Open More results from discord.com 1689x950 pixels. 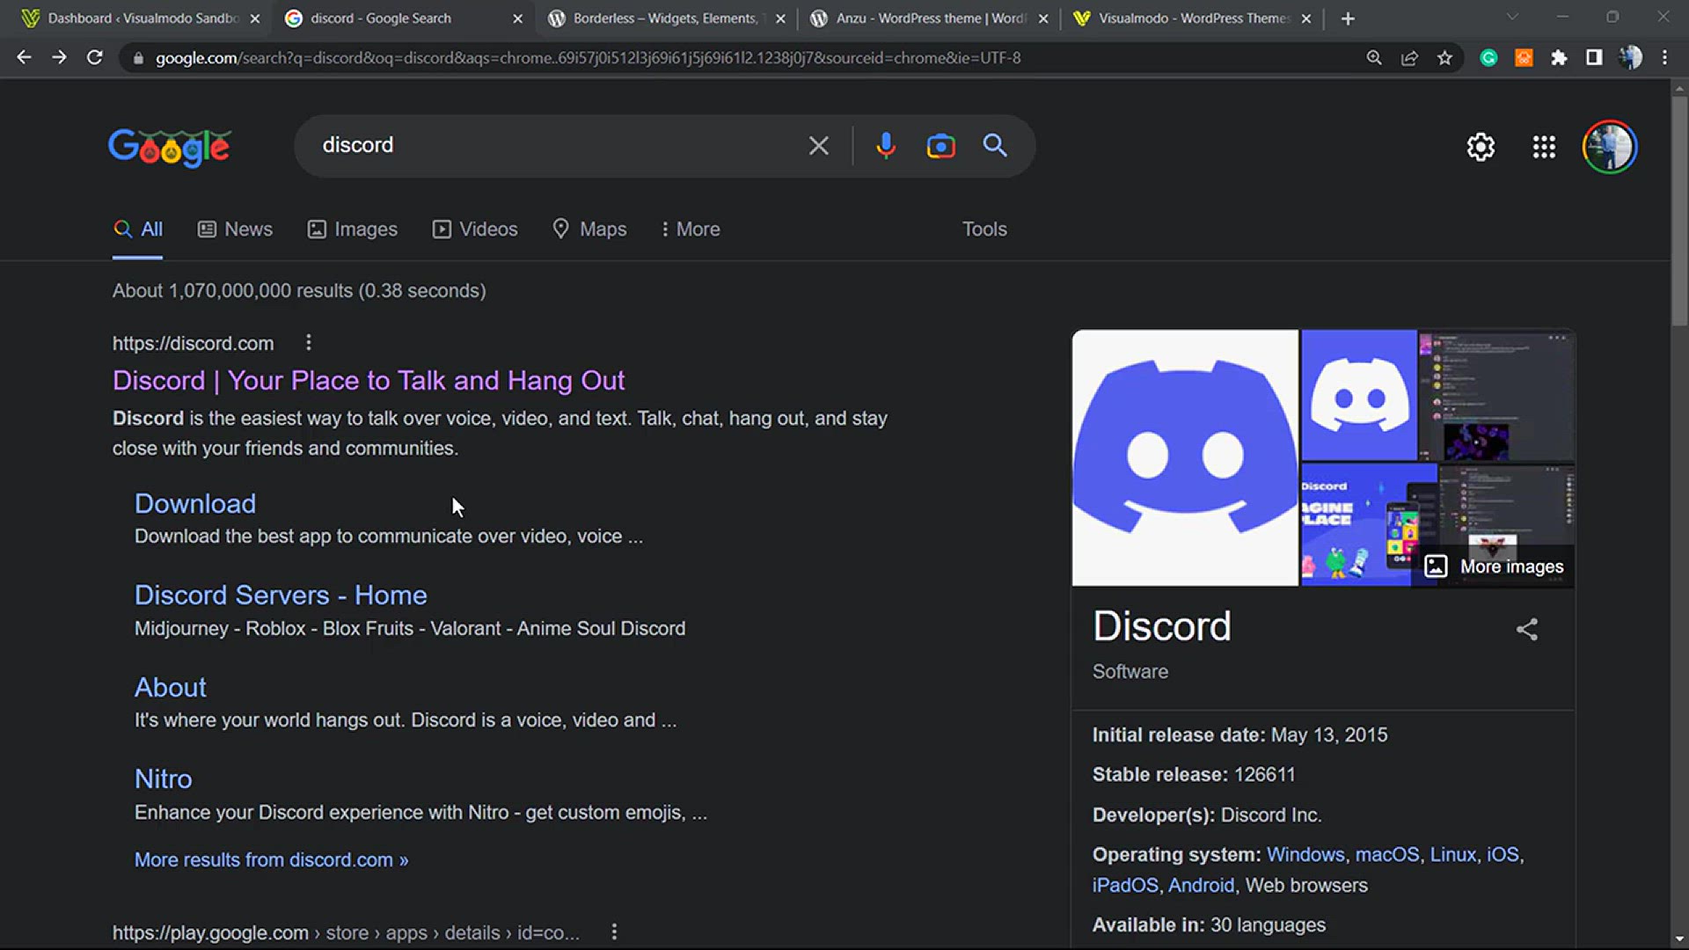[x=271, y=859]
